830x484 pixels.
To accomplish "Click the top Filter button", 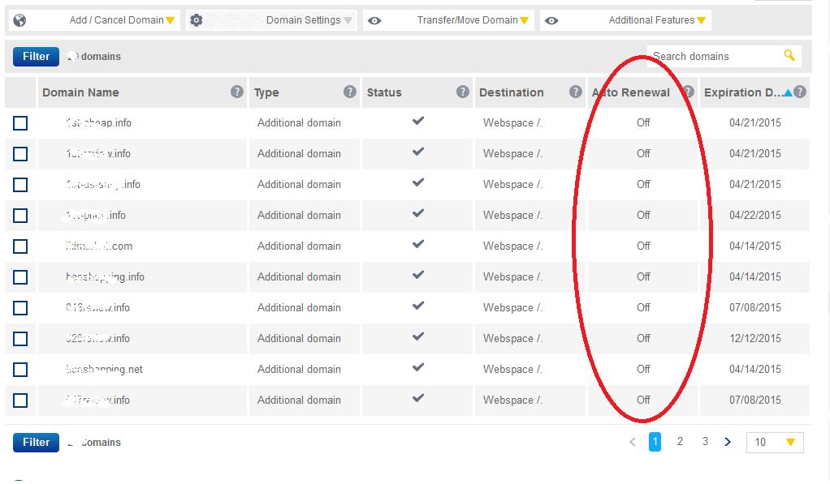I will pos(36,57).
